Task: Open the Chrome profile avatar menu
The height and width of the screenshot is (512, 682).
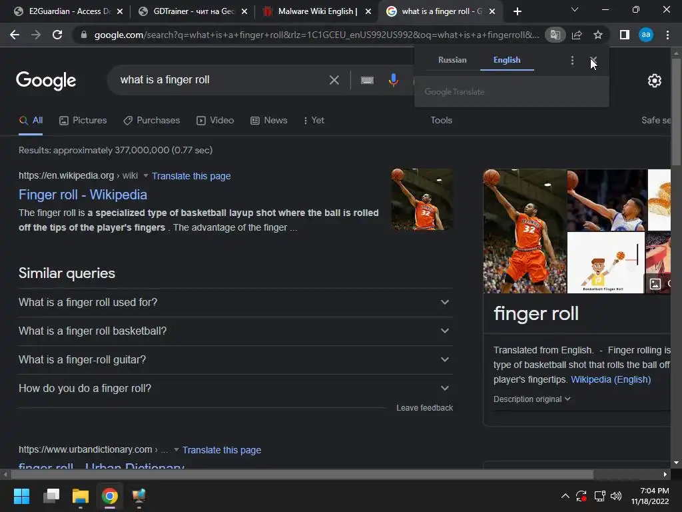Action: (646, 35)
